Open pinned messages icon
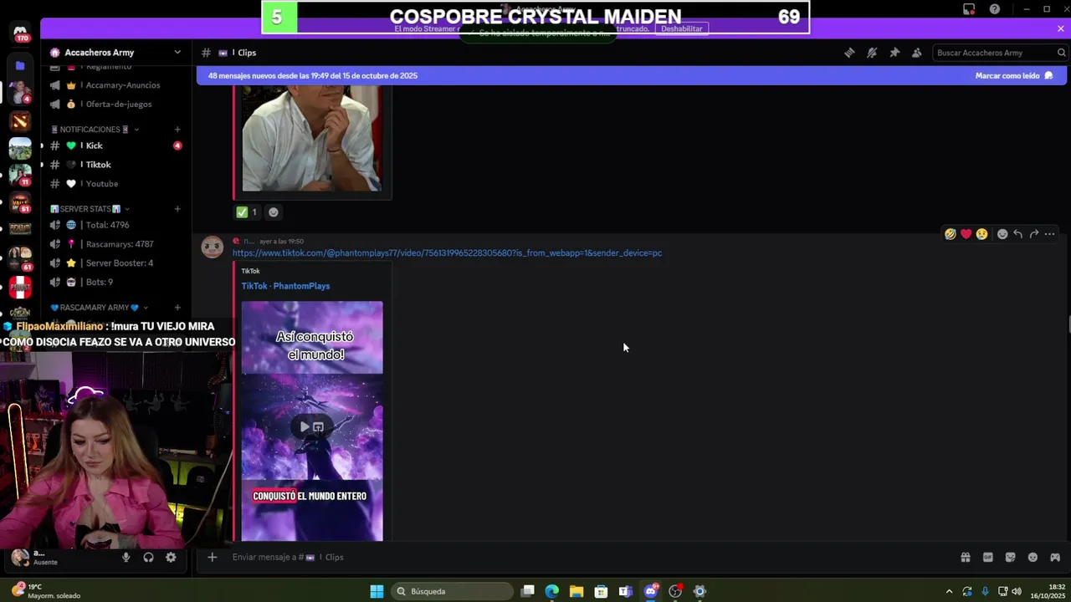Image resolution: width=1071 pixels, height=602 pixels. 894,53
